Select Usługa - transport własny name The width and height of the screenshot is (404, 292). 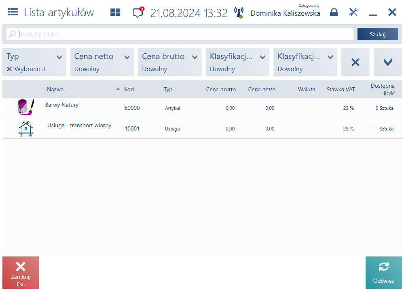pyautogui.click(x=79, y=125)
